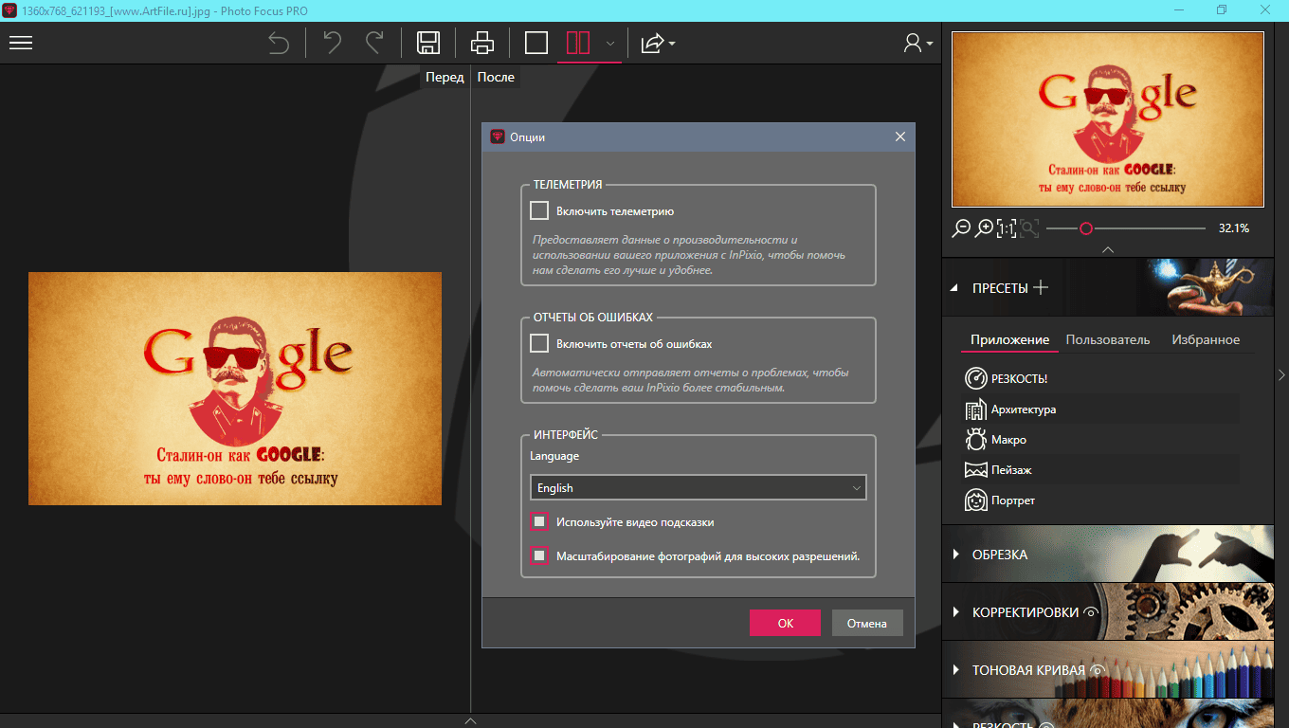Add a new preset with plus
Viewport: 1289px width, 728px height.
click(x=1041, y=287)
